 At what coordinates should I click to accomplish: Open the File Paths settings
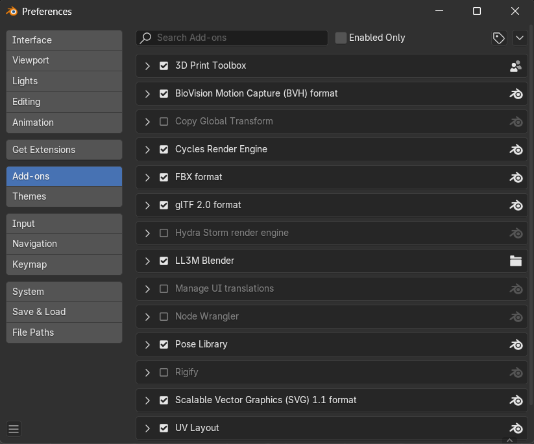coord(64,333)
